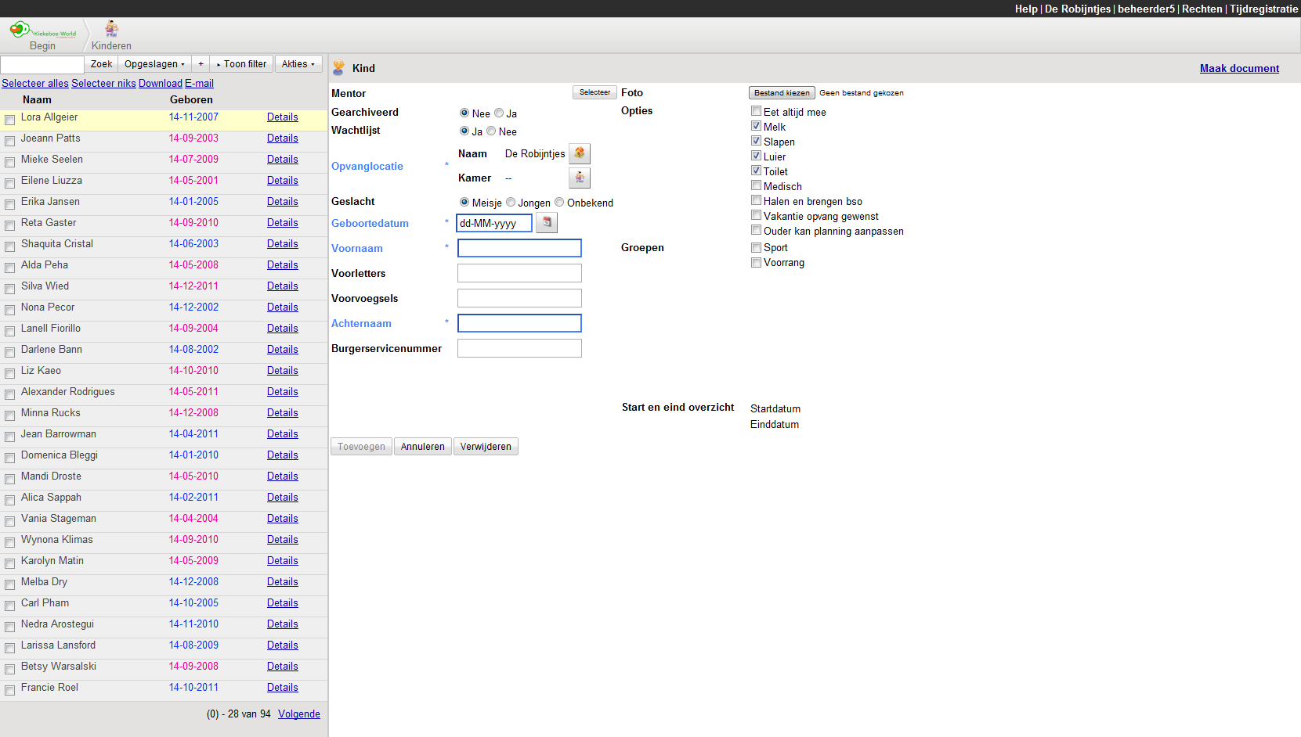Click the Kiekeboe World logo icon
The width and height of the screenshot is (1301, 737).
click(x=42, y=31)
